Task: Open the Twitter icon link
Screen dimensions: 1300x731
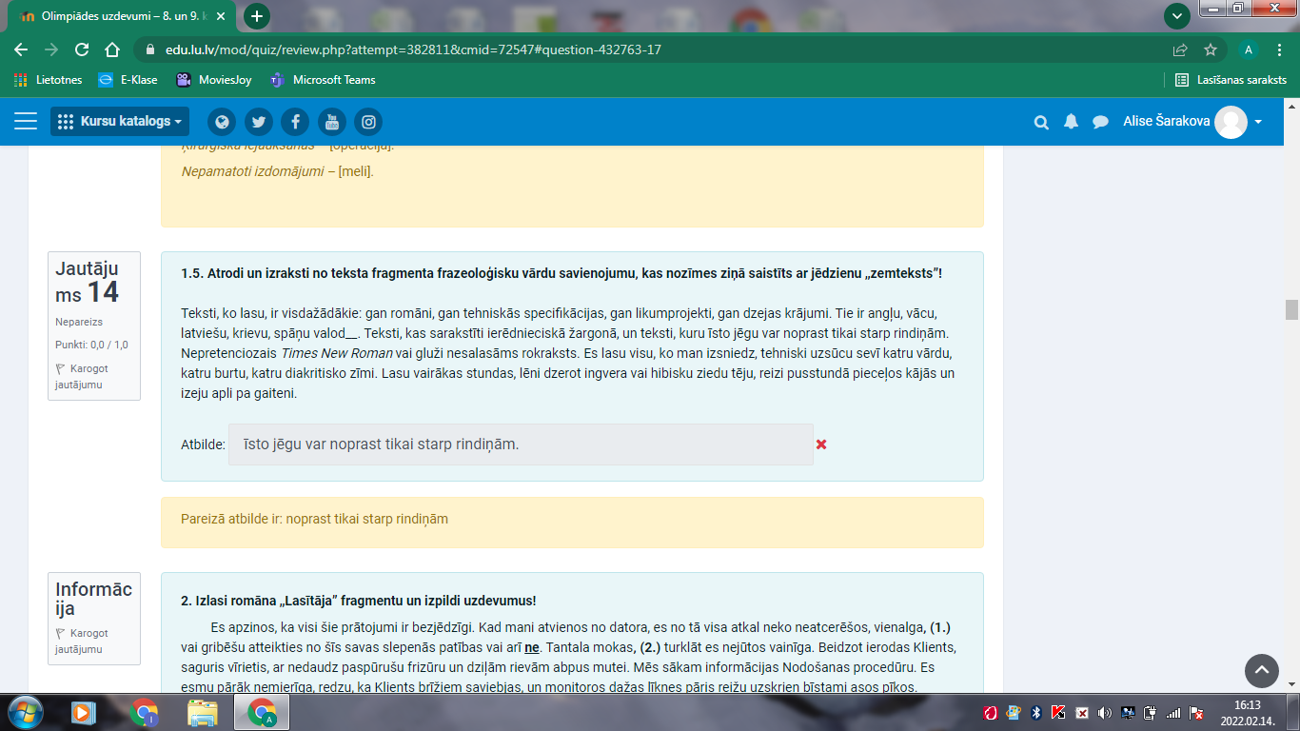Action: point(259,122)
